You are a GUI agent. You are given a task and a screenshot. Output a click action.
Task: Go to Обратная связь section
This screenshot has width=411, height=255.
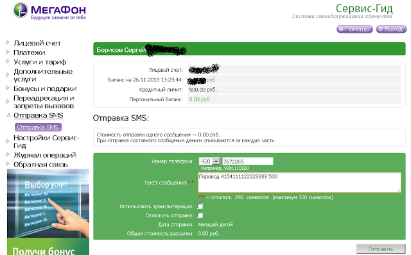(40, 165)
